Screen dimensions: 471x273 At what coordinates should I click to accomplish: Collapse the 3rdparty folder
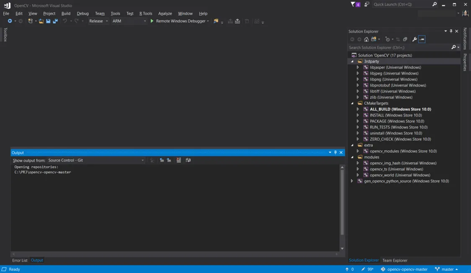coord(353,61)
